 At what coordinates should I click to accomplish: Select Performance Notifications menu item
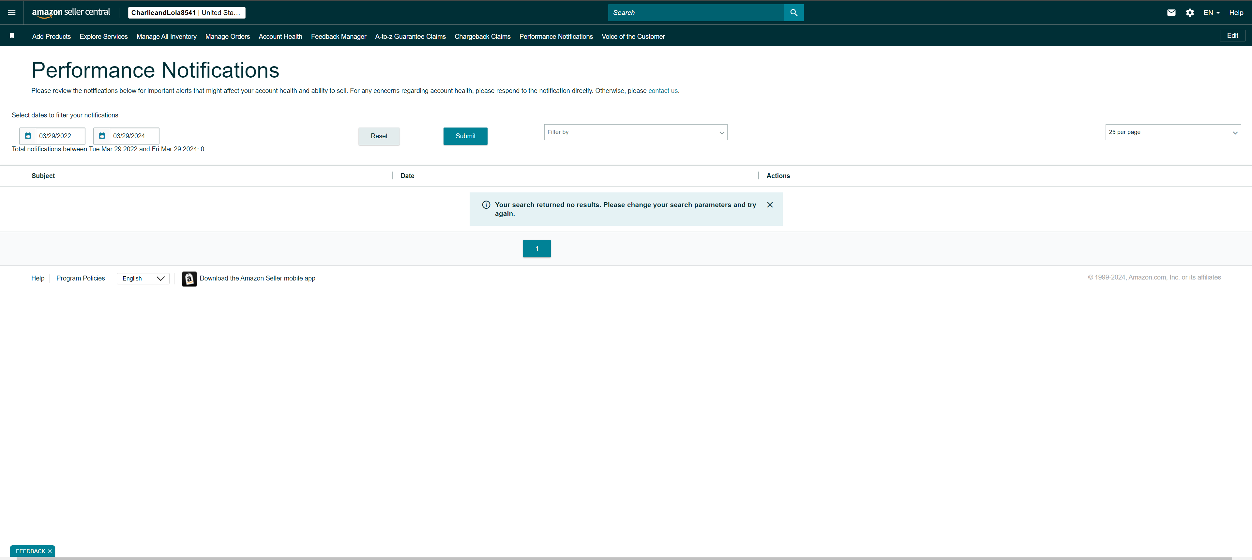coord(556,37)
